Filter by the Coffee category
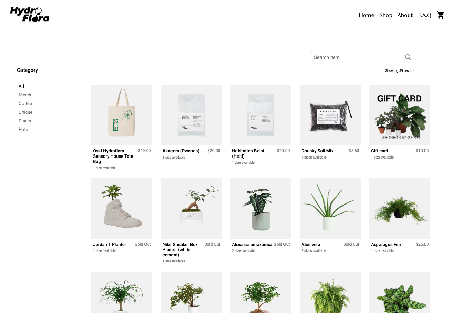 pyautogui.click(x=25, y=103)
